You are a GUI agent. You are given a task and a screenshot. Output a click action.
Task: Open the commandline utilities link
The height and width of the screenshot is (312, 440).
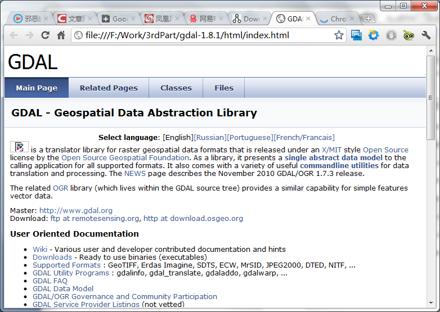tap(339, 165)
